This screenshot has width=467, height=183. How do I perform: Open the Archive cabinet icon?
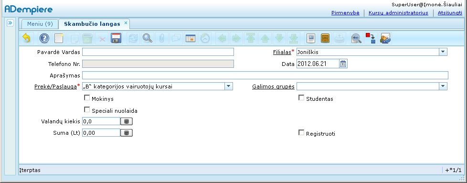(x=325, y=38)
